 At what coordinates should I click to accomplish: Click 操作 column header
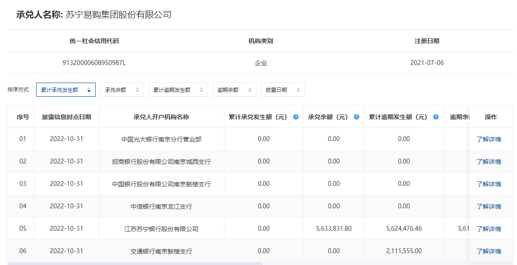pyautogui.click(x=491, y=117)
